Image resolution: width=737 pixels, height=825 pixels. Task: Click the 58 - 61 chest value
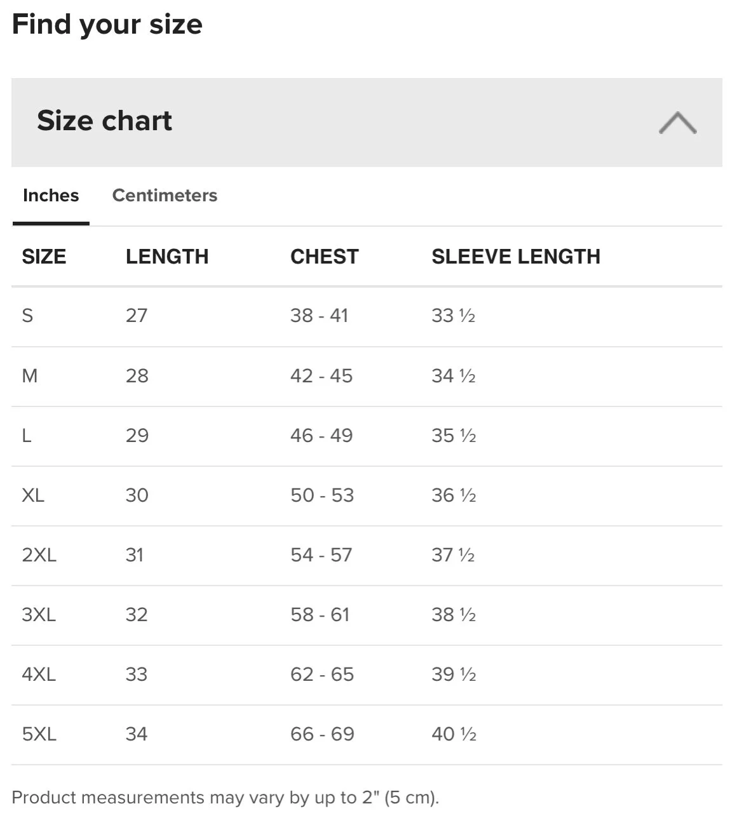320,615
